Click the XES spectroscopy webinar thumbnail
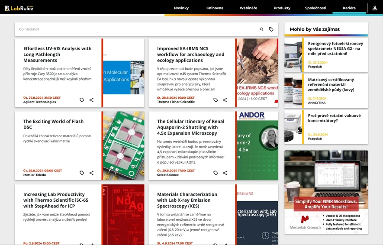 coord(257,215)
